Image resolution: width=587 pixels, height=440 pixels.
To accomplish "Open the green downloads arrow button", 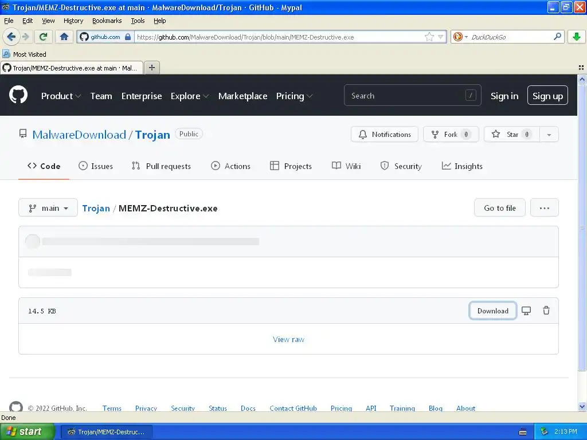I will [577, 37].
